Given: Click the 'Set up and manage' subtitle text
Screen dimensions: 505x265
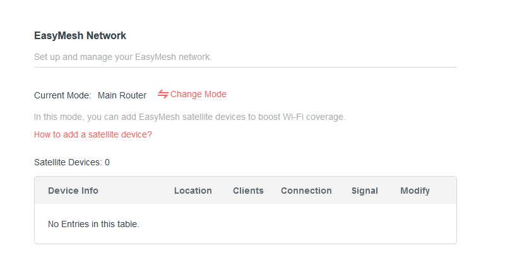Looking at the screenshot, I should click(x=122, y=57).
